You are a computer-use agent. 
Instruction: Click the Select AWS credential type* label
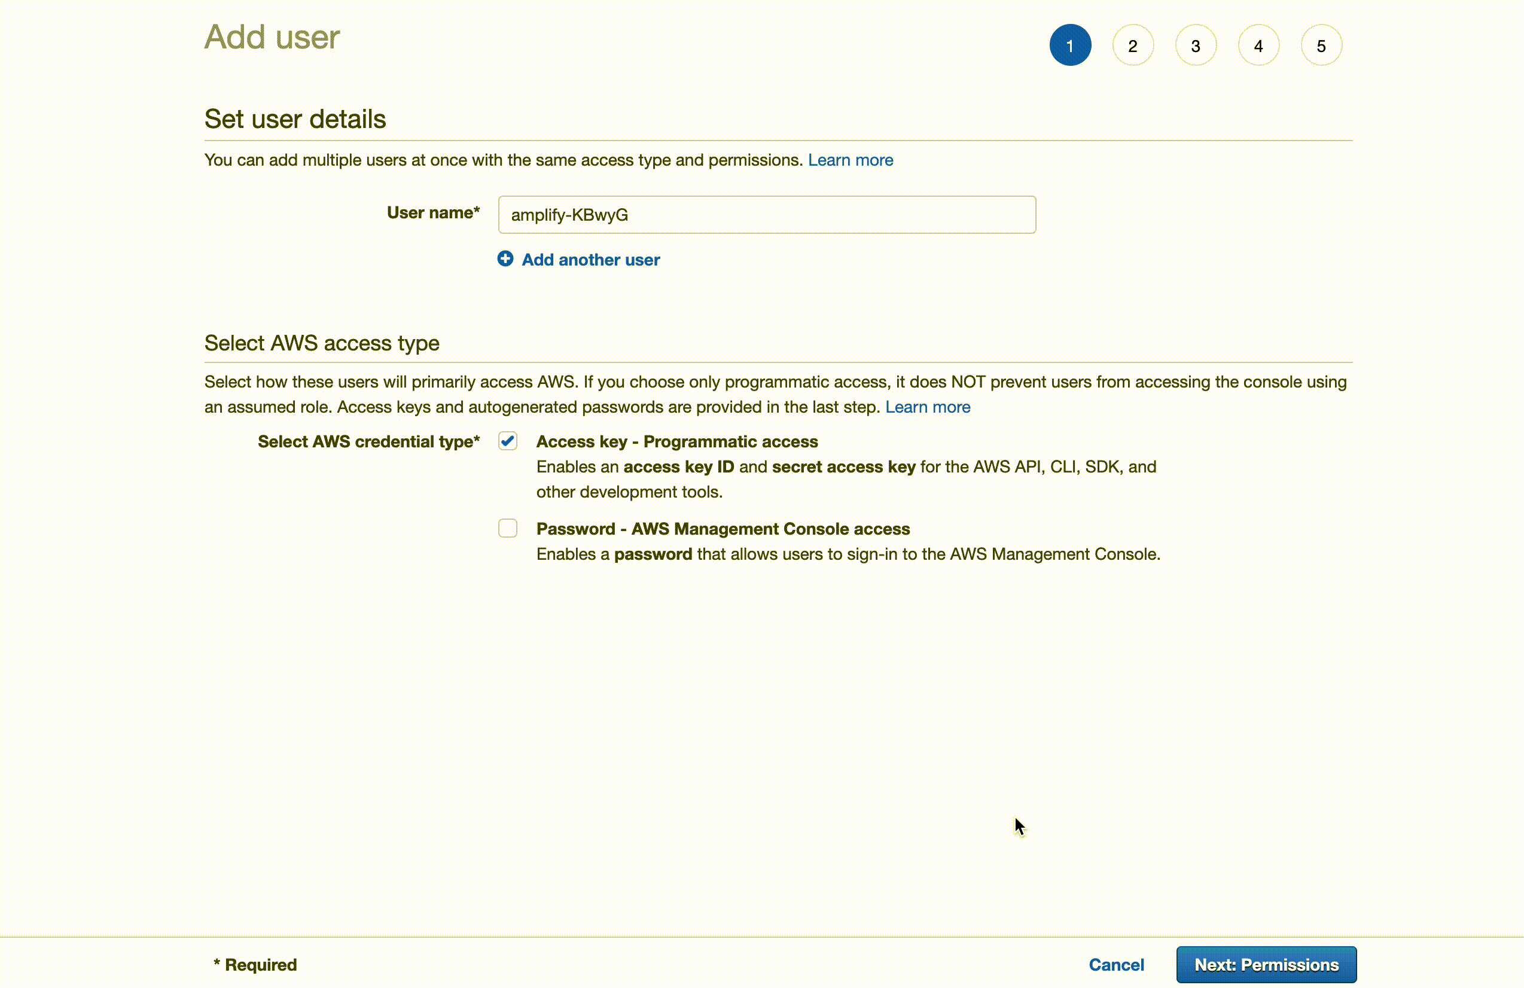coord(369,442)
